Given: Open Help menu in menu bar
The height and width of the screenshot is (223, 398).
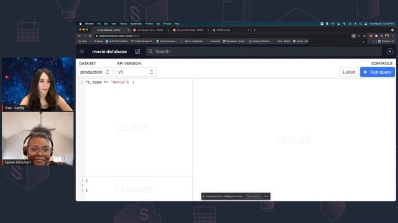Looking at the screenshot, I should (x=177, y=24).
